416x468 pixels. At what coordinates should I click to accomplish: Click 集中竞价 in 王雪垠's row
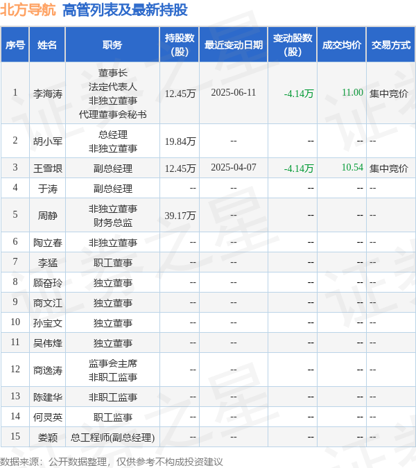[388, 168]
